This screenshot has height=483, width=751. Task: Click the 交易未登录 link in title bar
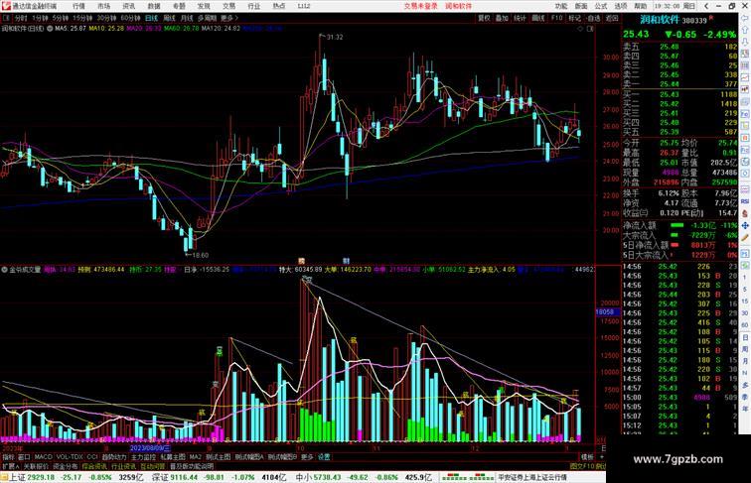420,6
